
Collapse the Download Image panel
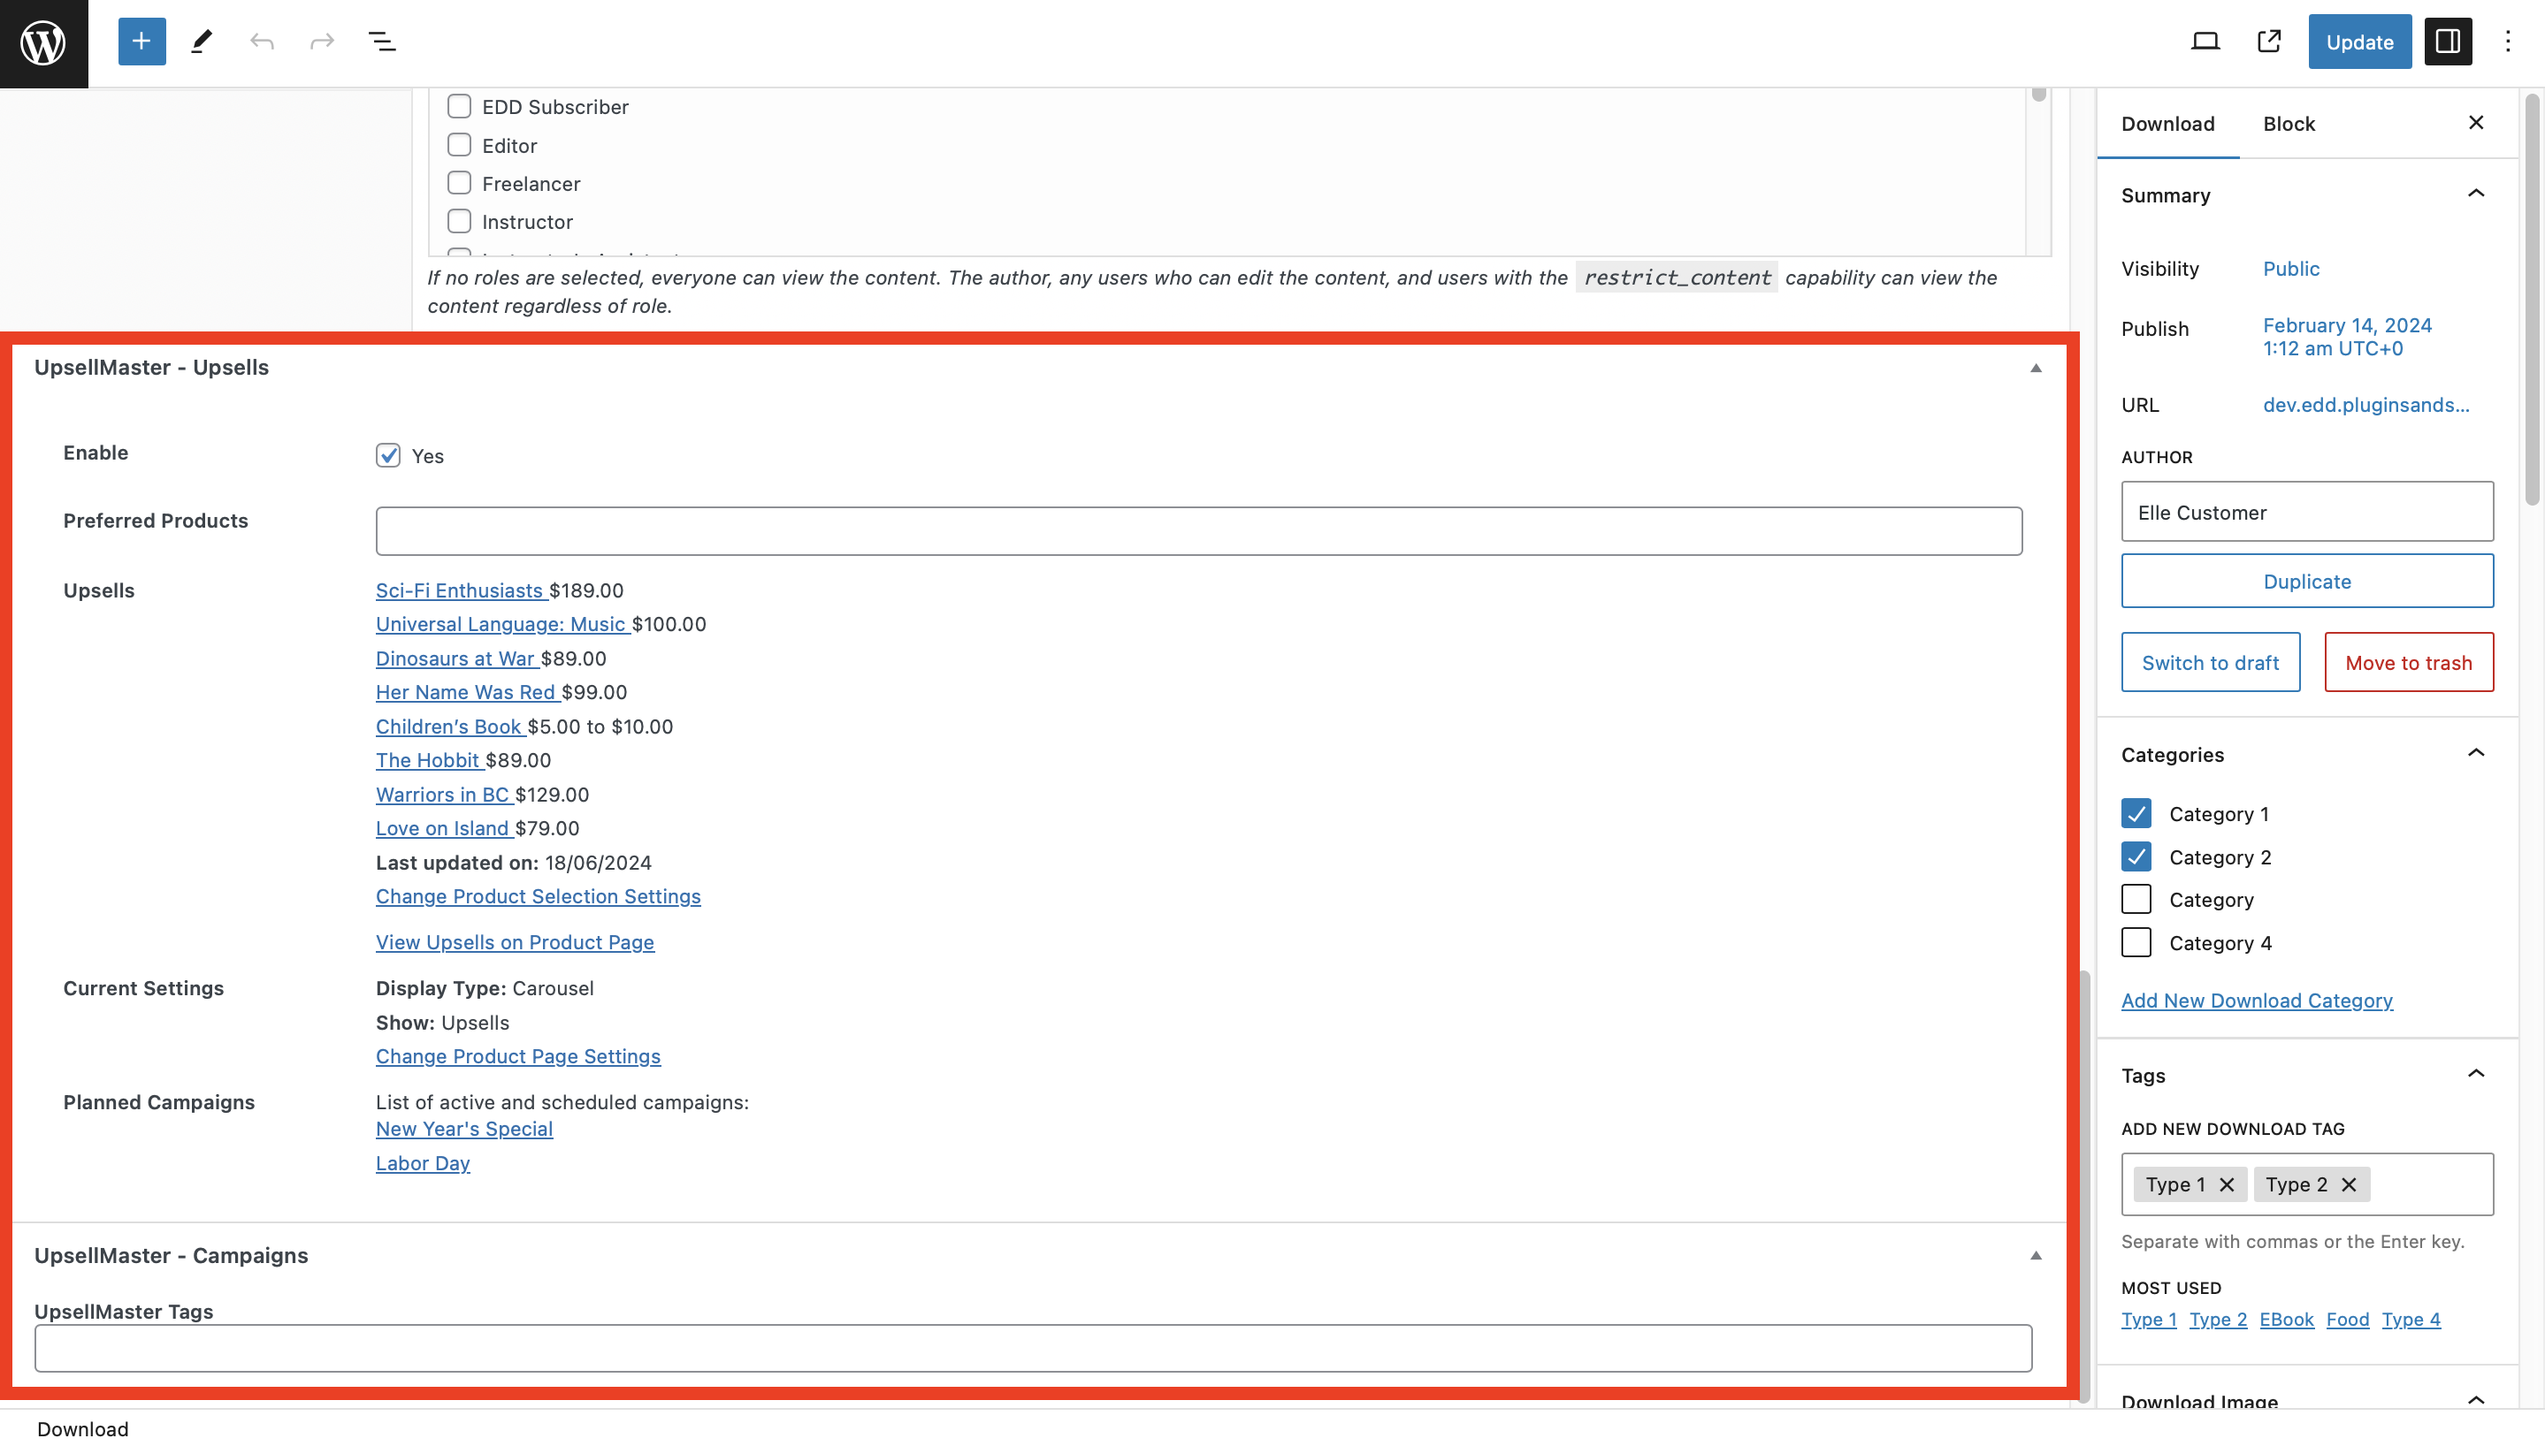(2475, 1399)
